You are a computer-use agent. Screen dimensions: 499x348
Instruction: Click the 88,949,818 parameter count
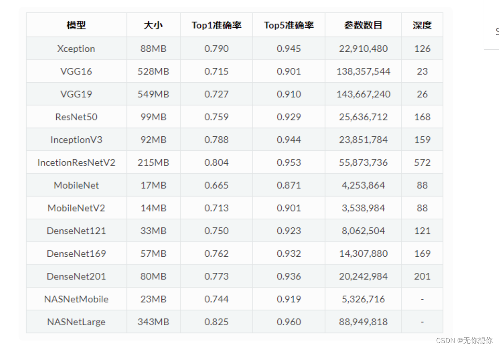point(363,322)
